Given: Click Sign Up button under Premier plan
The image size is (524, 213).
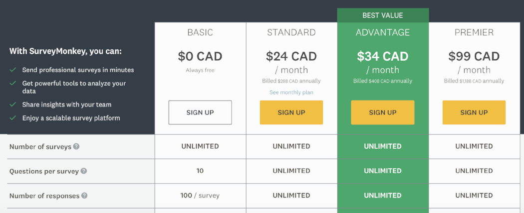Looking at the screenshot, I should (474, 112).
